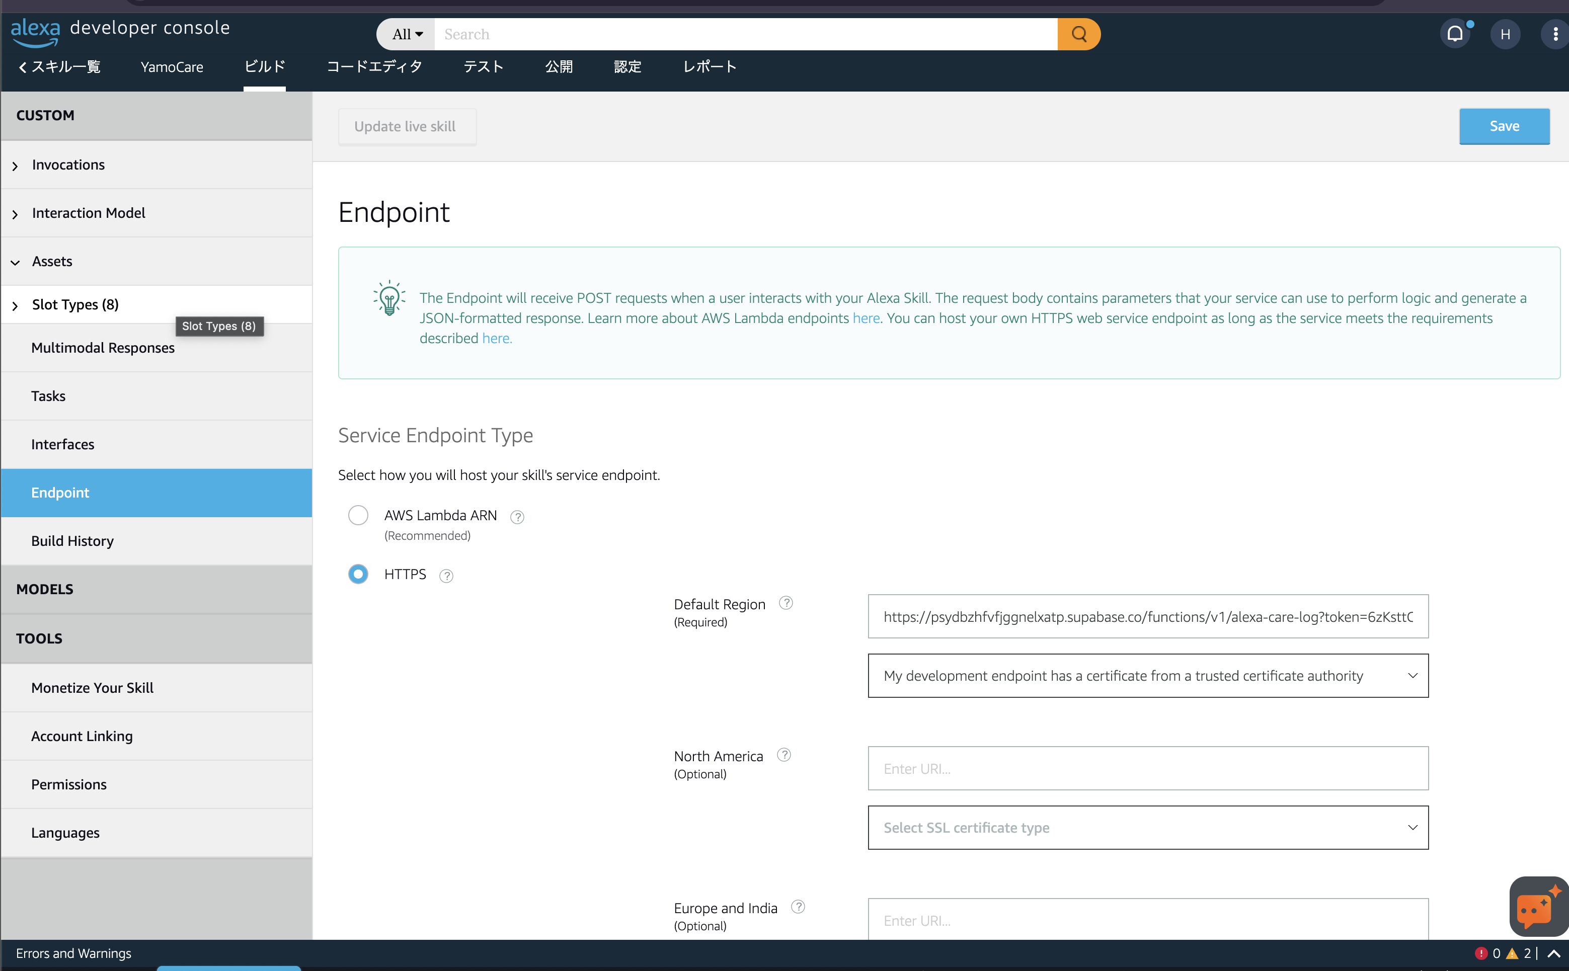Screen dimensions: 1569x971
Task: Open Interfaces in the sidebar
Action: [156, 444]
